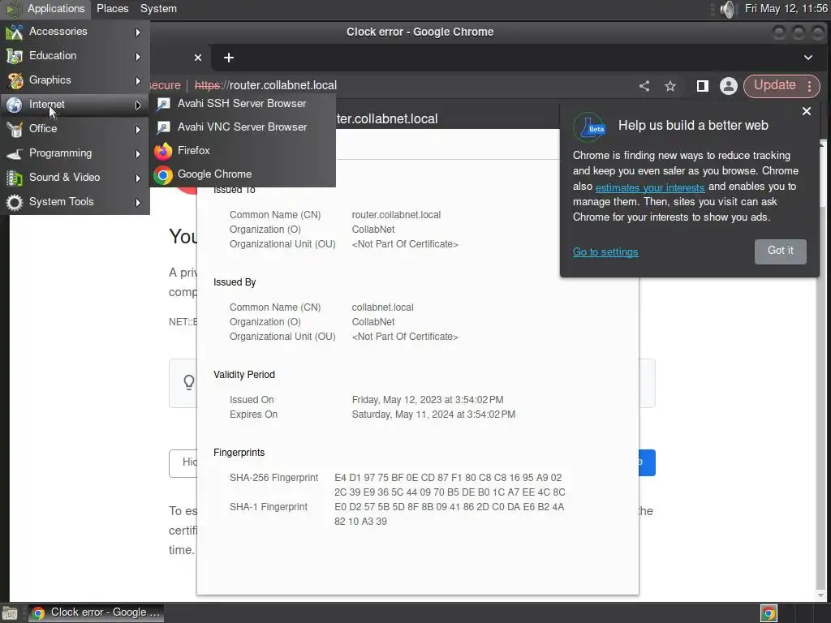Open the Places menu
This screenshot has height=623, width=831.
112,9
